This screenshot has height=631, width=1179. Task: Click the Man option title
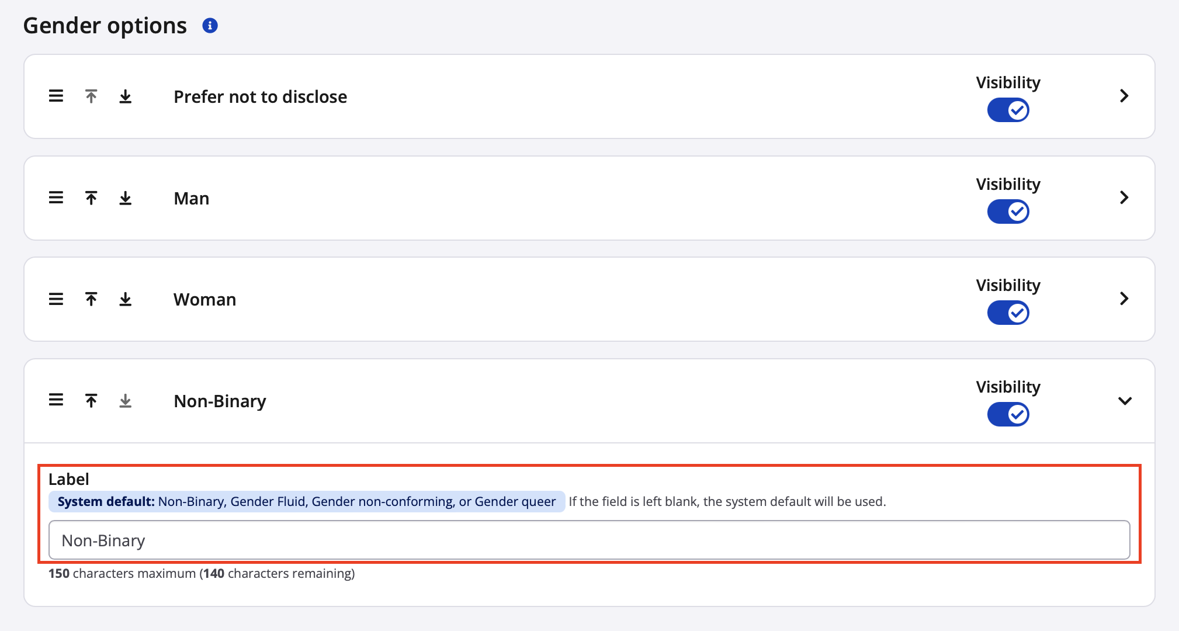click(x=192, y=199)
